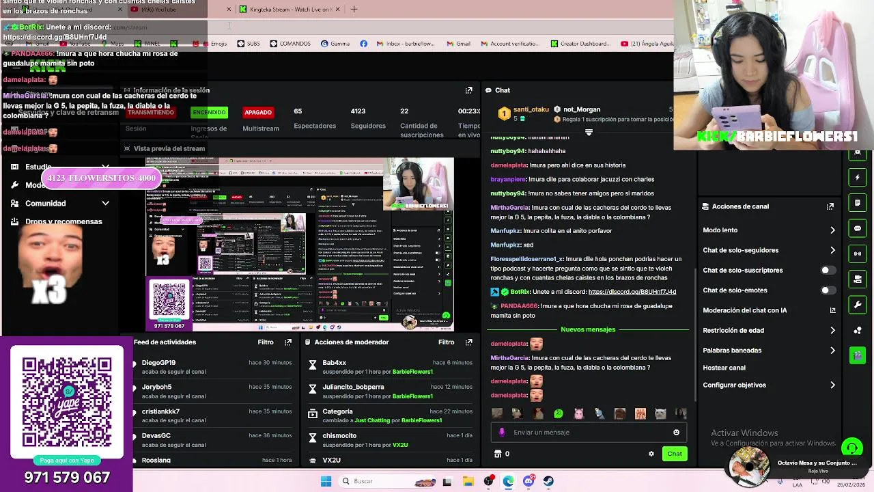
Task: Click the Enviar un mensaje field
Action: [588, 433]
